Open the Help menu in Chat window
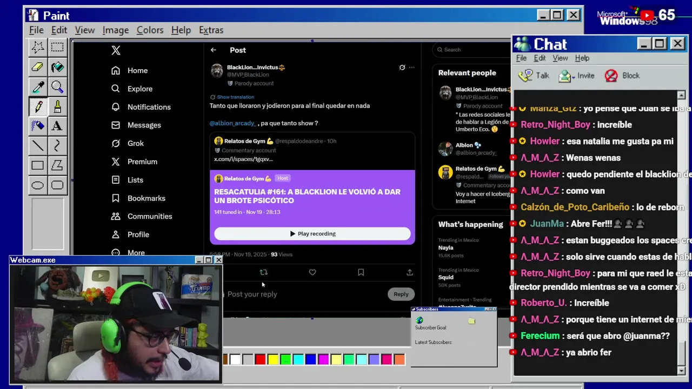 tap(582, 58)
